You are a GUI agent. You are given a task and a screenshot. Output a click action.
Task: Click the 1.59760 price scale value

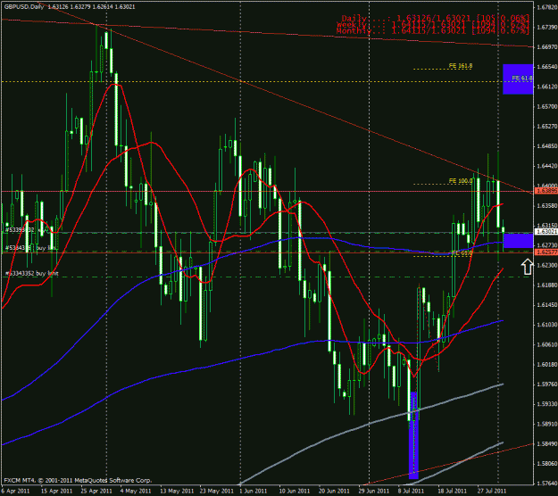(x=546, y=384)
